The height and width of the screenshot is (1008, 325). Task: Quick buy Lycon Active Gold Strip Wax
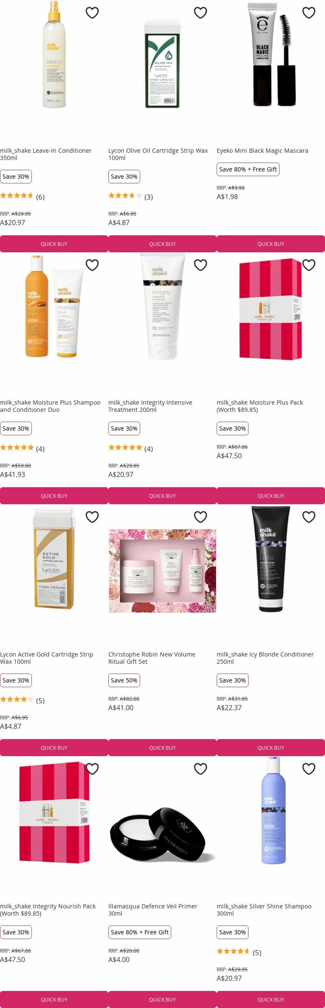(54, 748)
